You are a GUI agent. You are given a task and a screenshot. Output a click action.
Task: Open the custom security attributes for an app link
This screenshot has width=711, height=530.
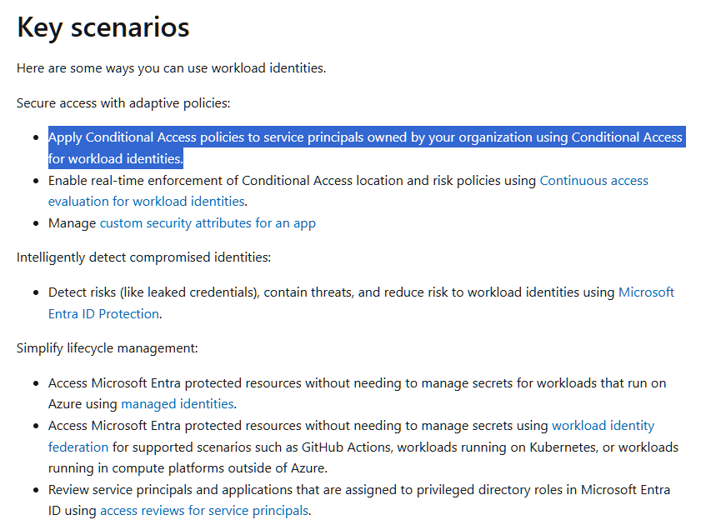click(x=206, y=222)
